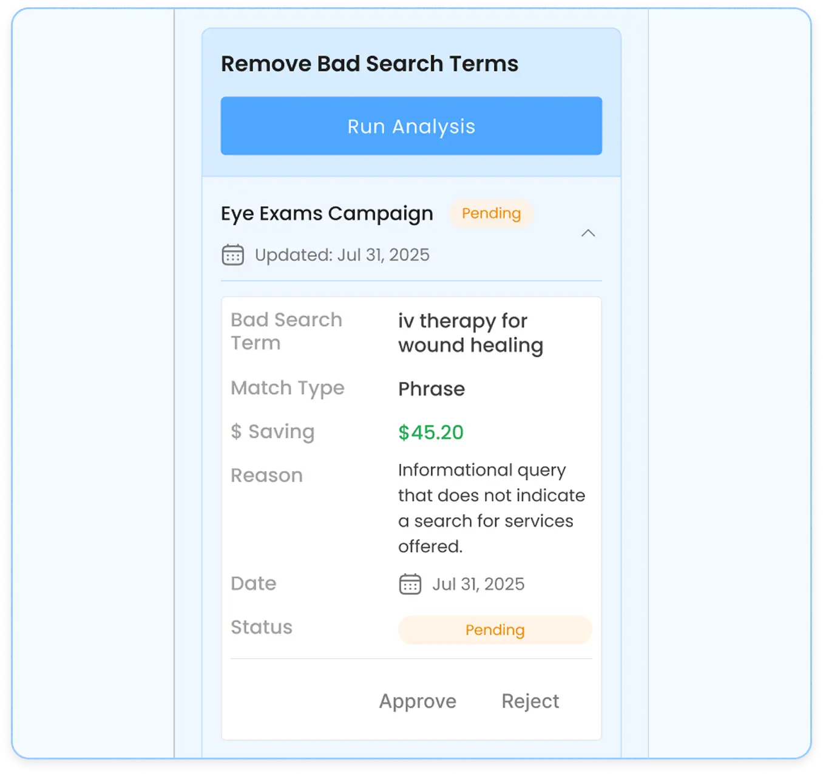Click the Remove Bad Search Terms heading

pos(369,64)
